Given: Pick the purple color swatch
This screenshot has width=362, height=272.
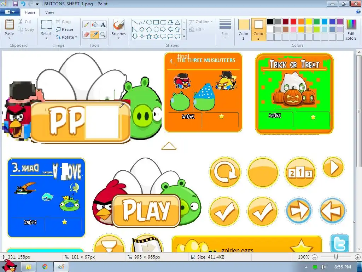Looking at the screenshot, I should [x=340, y=22].
